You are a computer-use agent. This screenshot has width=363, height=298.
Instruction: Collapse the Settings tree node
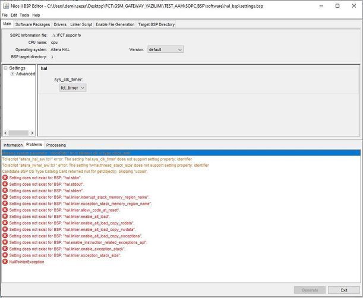[5, 68]
